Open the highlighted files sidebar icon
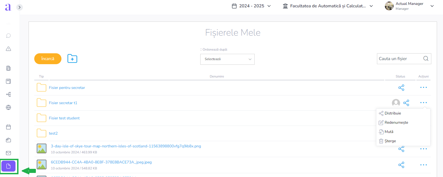443x177 pixels. click(x=8, y=166)
